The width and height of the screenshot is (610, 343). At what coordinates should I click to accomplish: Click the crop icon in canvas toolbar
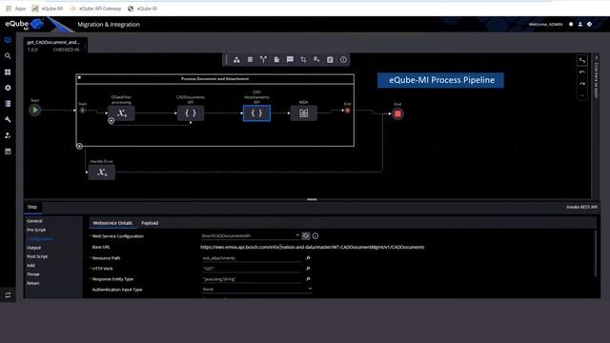tap(303, 59)
